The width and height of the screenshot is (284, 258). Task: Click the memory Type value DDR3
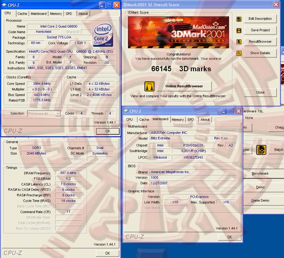click(37, 148)
